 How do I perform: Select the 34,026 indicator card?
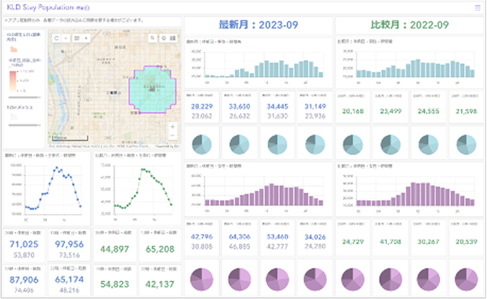315,238
